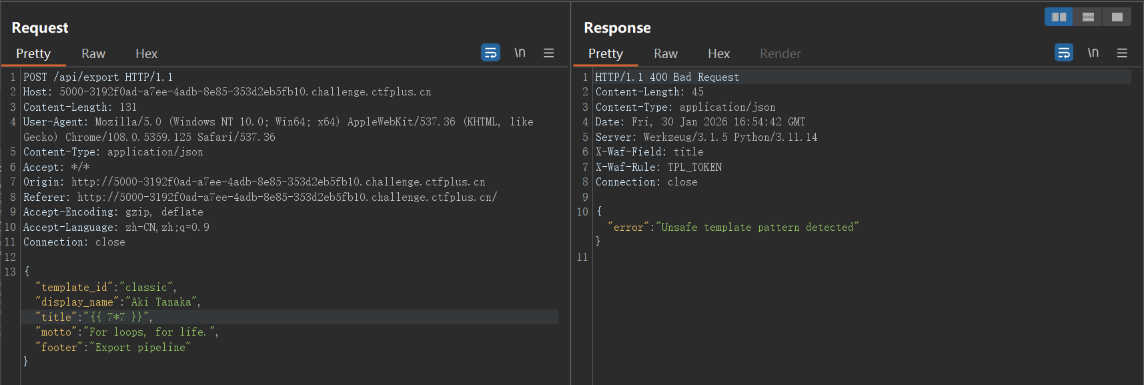Viewport: 1144px width, 385px height.
Task: Switch Response view to Hex tab
Action: (x=718, y=54)
